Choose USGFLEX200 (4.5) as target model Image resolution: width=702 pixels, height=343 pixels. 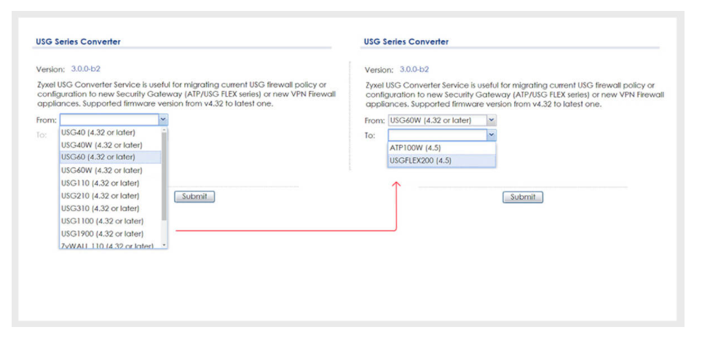[x=420, y=160]
